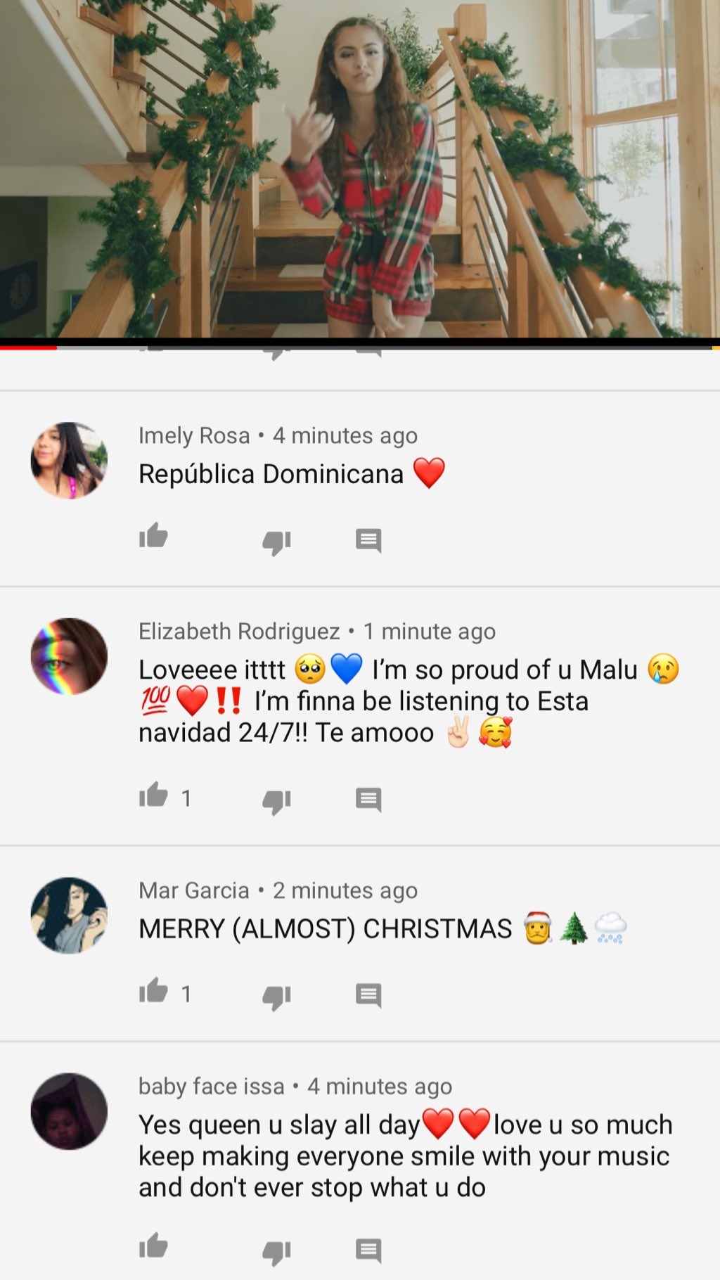Like baby face issa's comment
The width and height of the screenshot is (720, 1280).
(153, 1246)
